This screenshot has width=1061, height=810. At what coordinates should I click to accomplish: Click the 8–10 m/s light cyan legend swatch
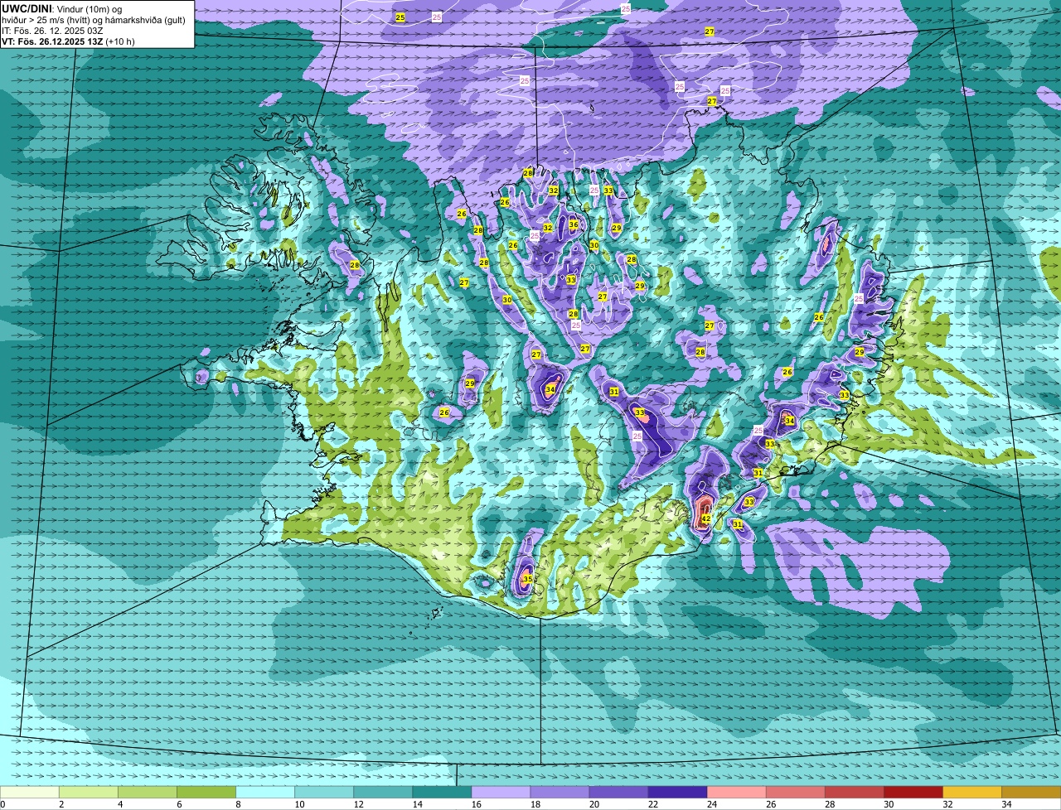tap(265, 793)
